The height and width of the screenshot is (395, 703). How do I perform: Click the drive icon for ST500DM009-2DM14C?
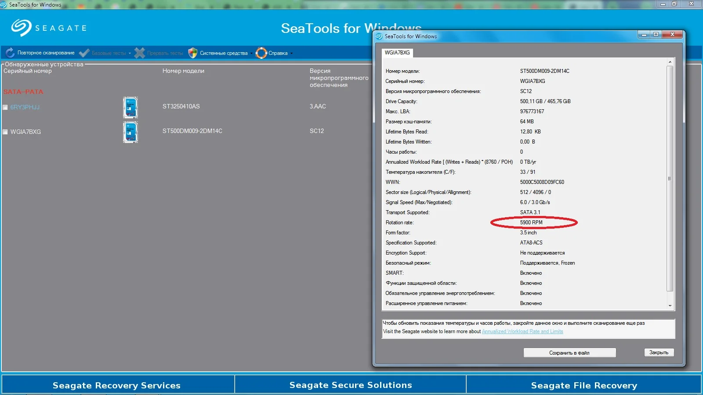coord(130,132)
